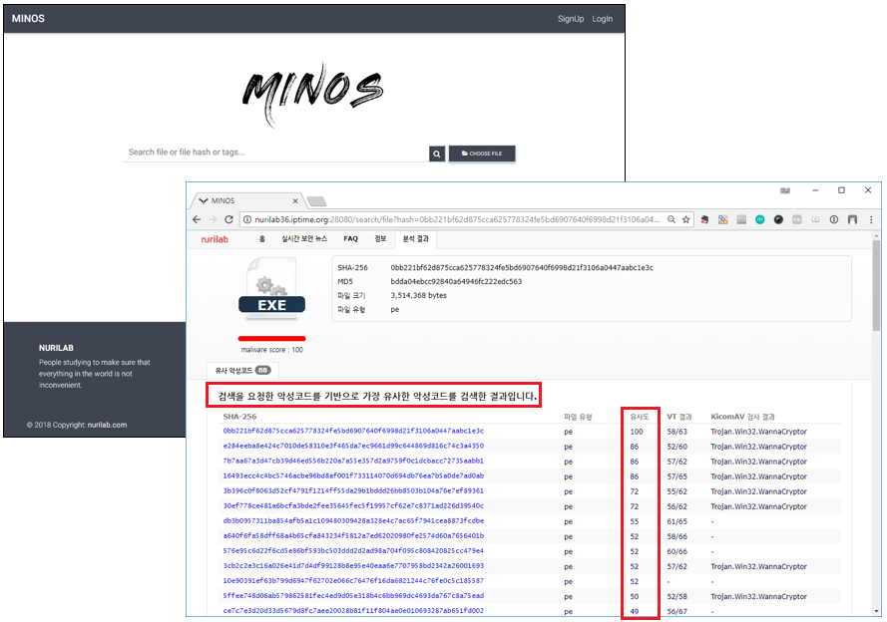Click the zoom magnifier icon in address bar
The width and height of the screenshot is (887, 622).
pyautogui.click(x=669, y=219)
